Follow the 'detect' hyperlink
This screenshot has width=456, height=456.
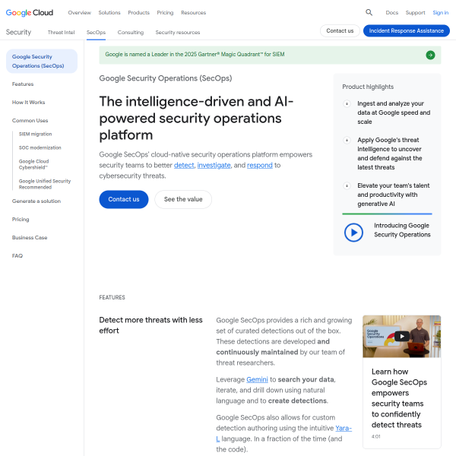point(184,165)
